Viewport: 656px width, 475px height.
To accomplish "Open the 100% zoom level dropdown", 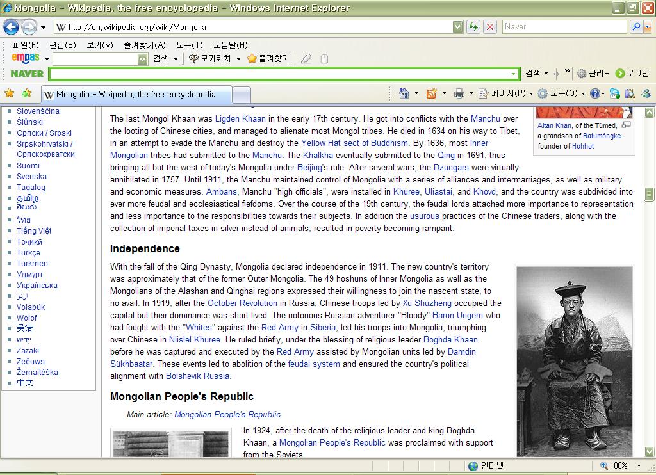I will [639, 466].
